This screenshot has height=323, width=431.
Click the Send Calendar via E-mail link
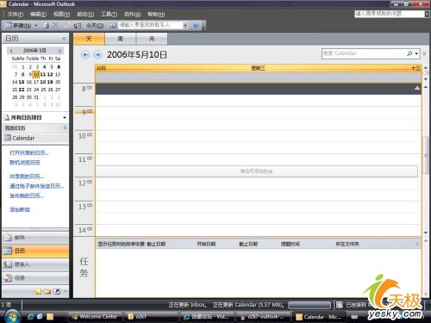pos(36,186)
